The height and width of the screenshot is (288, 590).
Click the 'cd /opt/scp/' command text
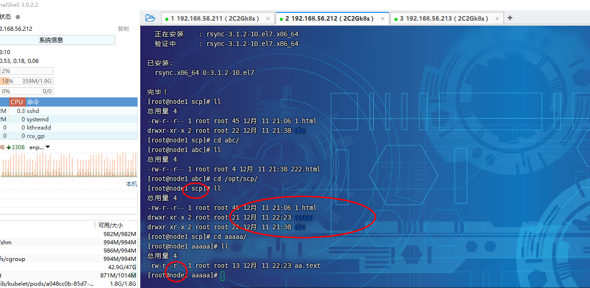click(236, 179)
